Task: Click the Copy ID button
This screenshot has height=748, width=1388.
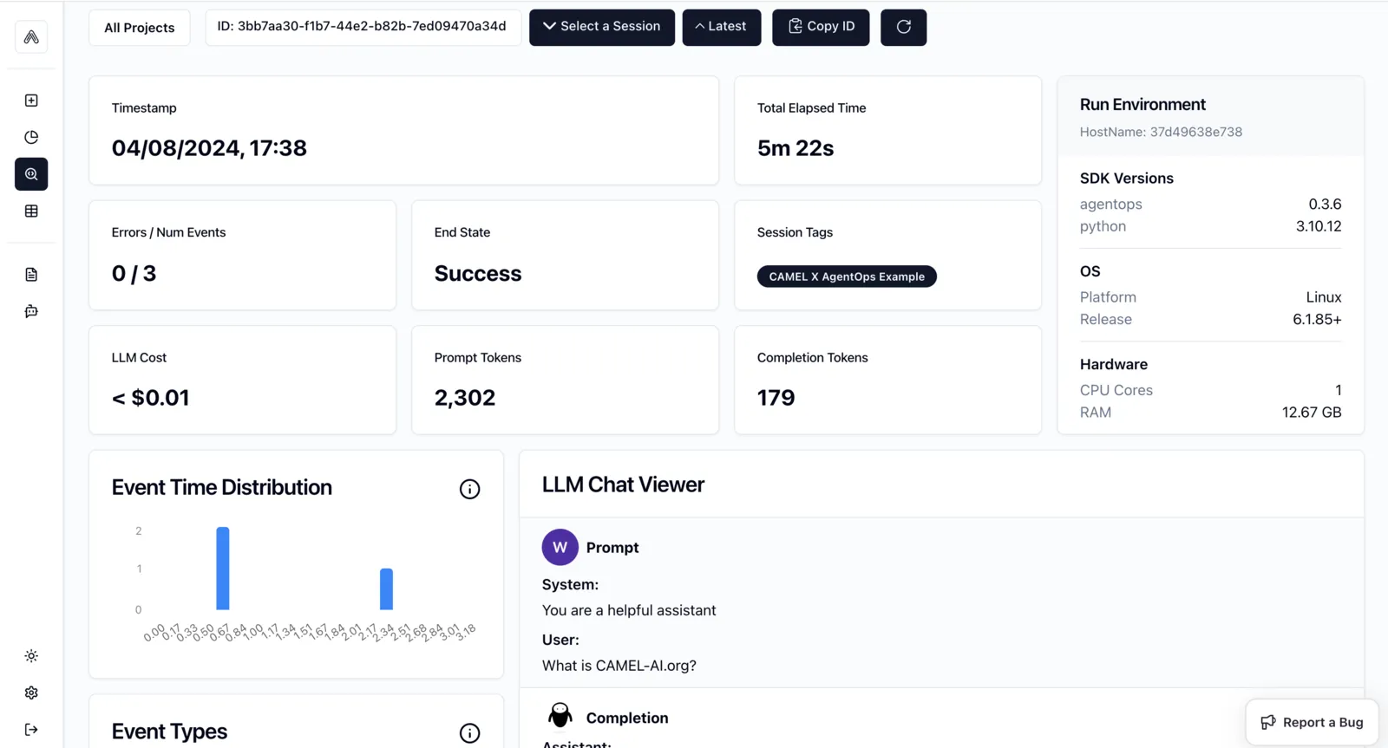Action: [821, 27]
